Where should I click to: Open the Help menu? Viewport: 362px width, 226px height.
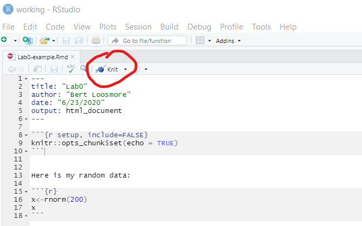coord(288,27)
